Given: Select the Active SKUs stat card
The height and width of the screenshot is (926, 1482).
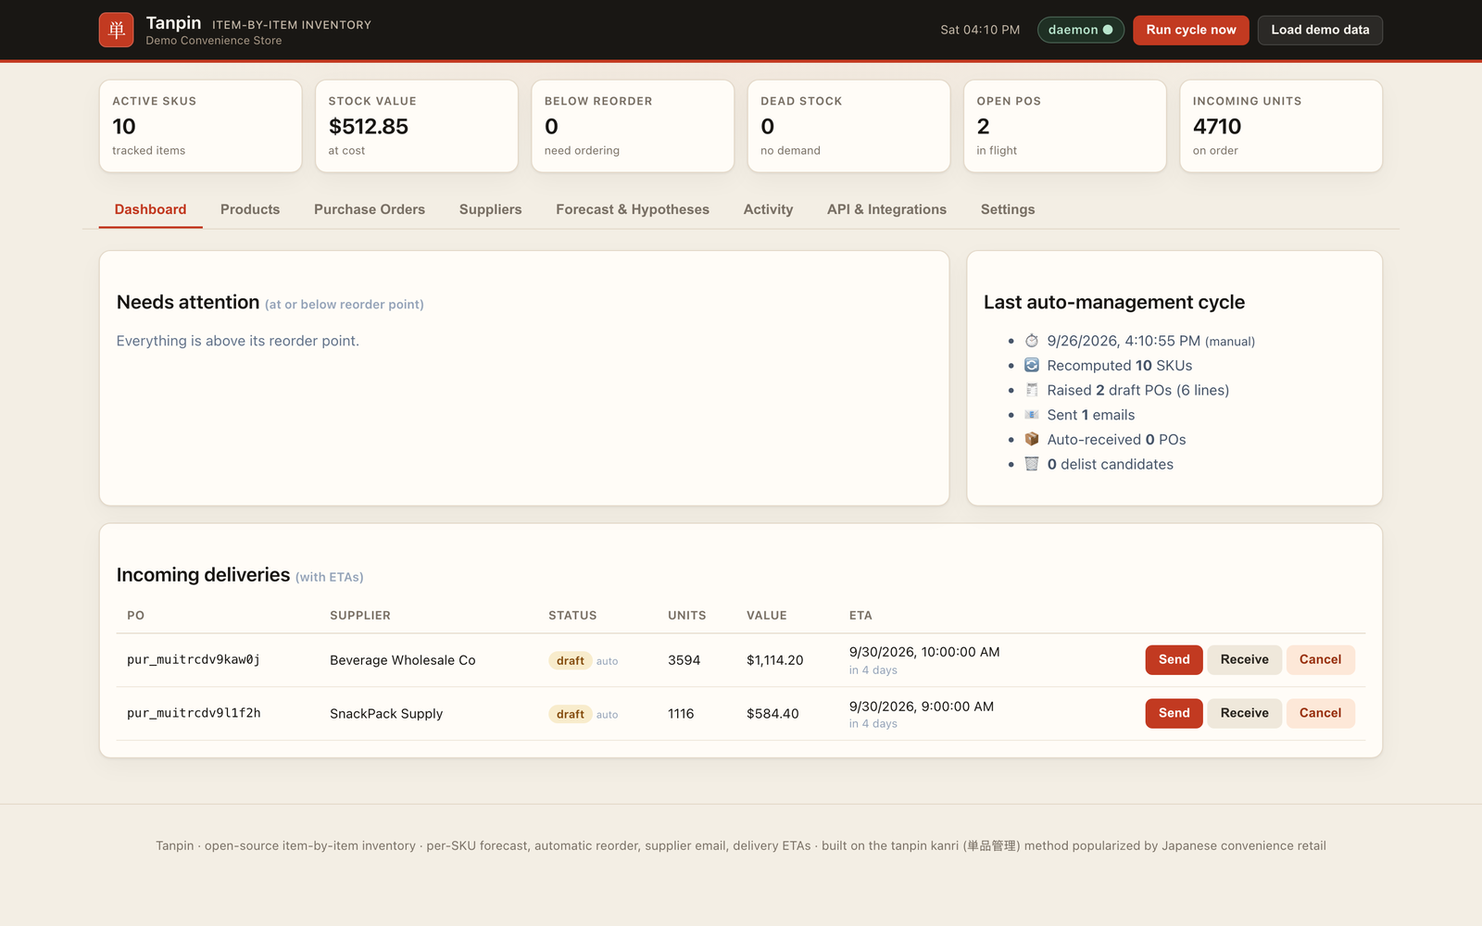Looking at the screenshot, I should tap(200, 126).
